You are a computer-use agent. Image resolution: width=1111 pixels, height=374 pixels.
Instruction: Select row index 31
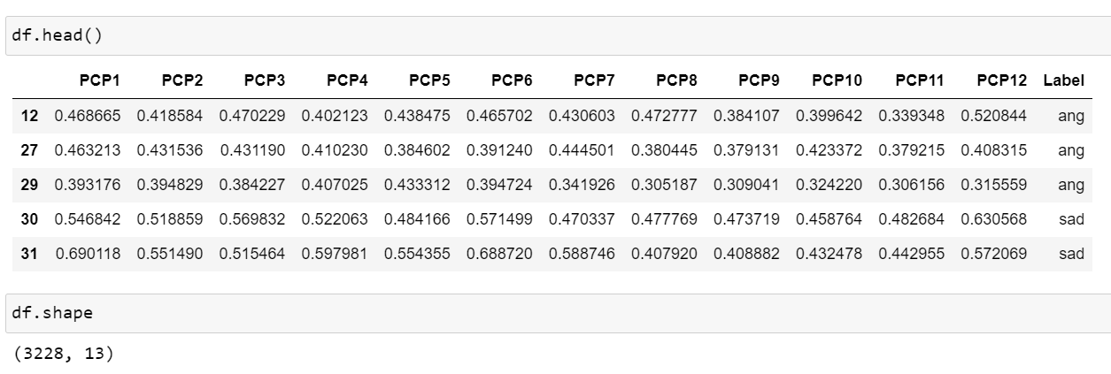click(29, 254)
